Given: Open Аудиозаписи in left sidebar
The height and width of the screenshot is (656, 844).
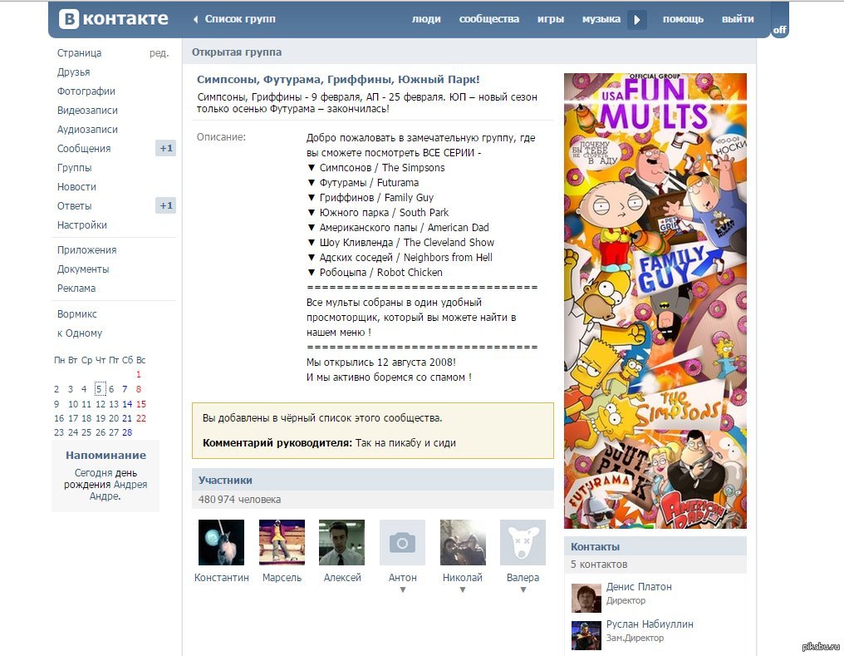Looking at the screenshot, I should coord(87,130).
